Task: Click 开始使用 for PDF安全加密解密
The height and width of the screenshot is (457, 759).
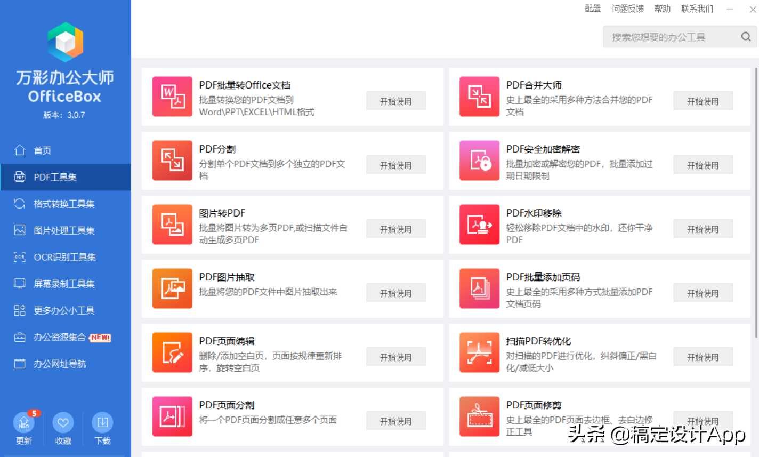Action: 703,165
